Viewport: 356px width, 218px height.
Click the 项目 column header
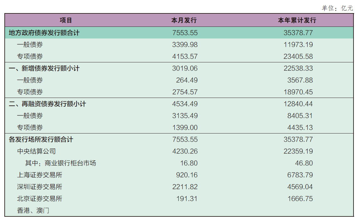pyautogui.click(x=66, y=20)
